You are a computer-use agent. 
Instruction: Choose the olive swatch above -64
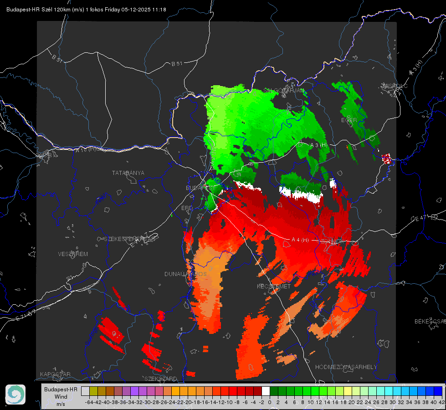[93, 391]
